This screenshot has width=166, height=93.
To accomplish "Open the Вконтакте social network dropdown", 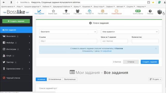I will tap(68, 32).
